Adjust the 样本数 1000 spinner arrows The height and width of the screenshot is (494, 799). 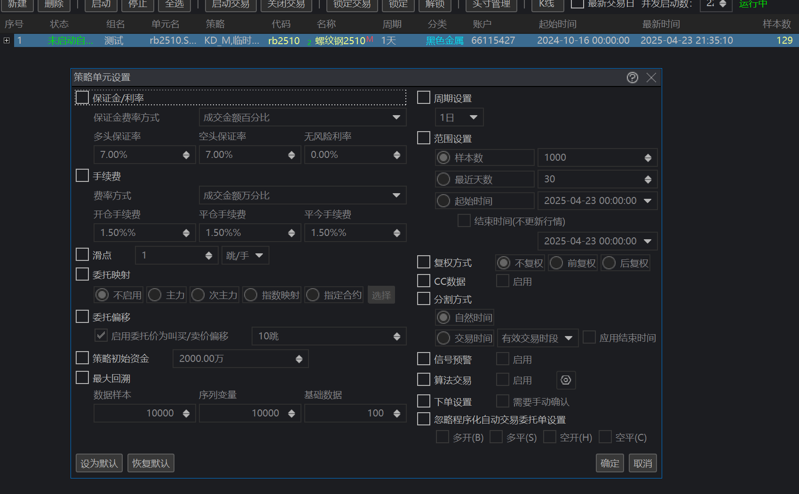point(648,158)
